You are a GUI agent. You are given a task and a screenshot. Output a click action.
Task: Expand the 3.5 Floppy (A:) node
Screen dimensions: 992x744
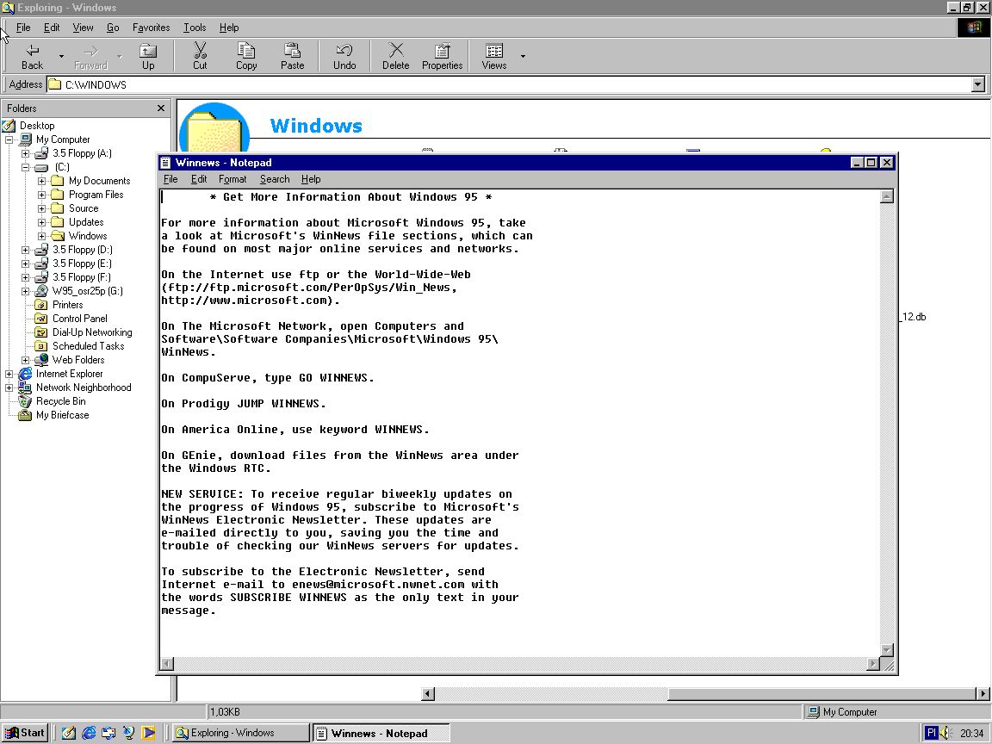[x=25, y=153]
